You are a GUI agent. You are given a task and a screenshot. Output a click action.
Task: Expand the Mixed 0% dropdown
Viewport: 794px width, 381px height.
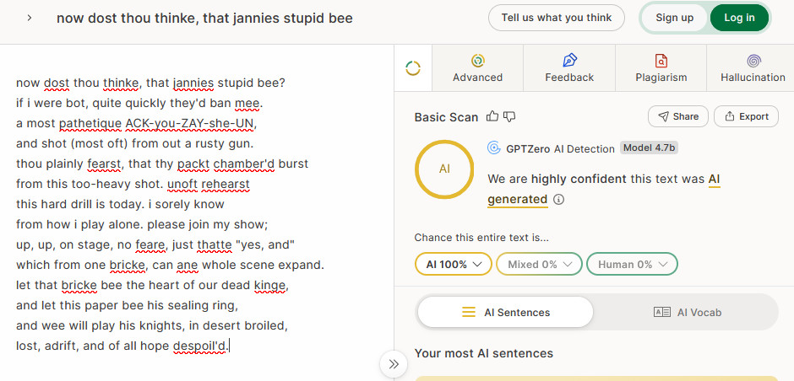tap(539, 265)
